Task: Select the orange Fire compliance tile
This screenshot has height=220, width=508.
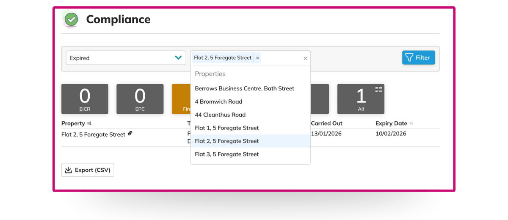Action: click(x=181, y=99)
